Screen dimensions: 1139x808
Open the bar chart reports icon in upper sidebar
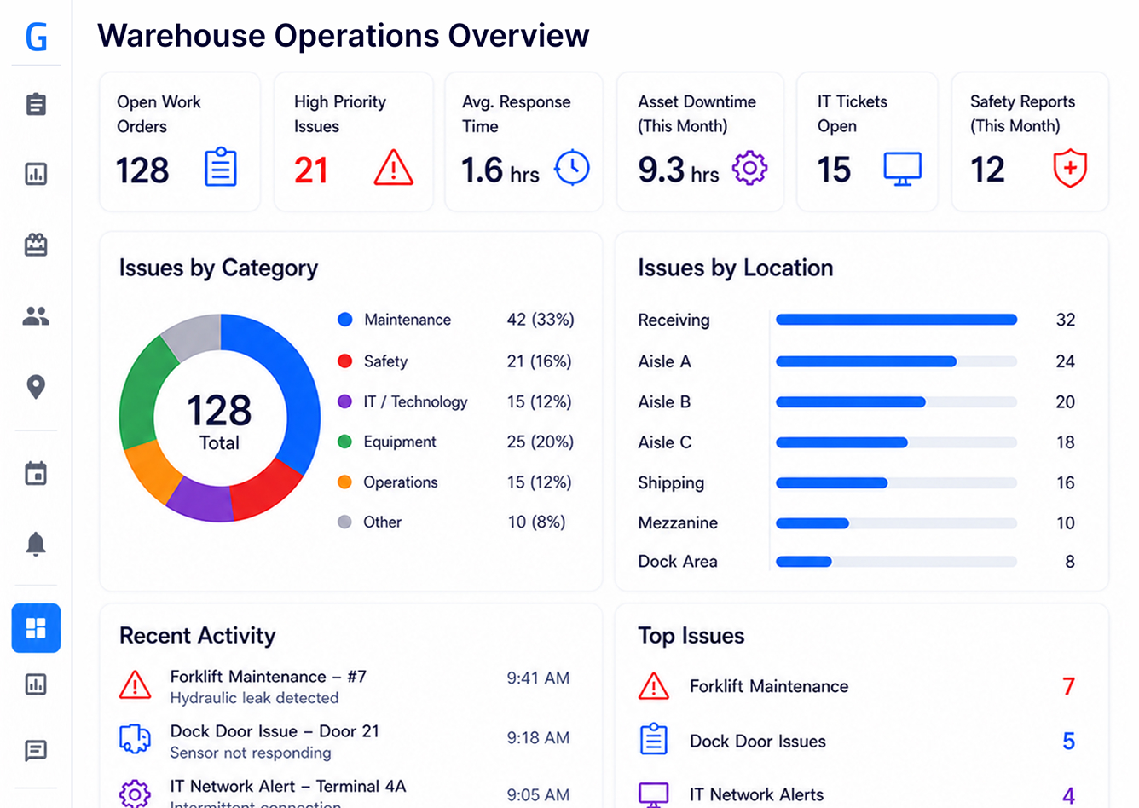coord(36,174)
